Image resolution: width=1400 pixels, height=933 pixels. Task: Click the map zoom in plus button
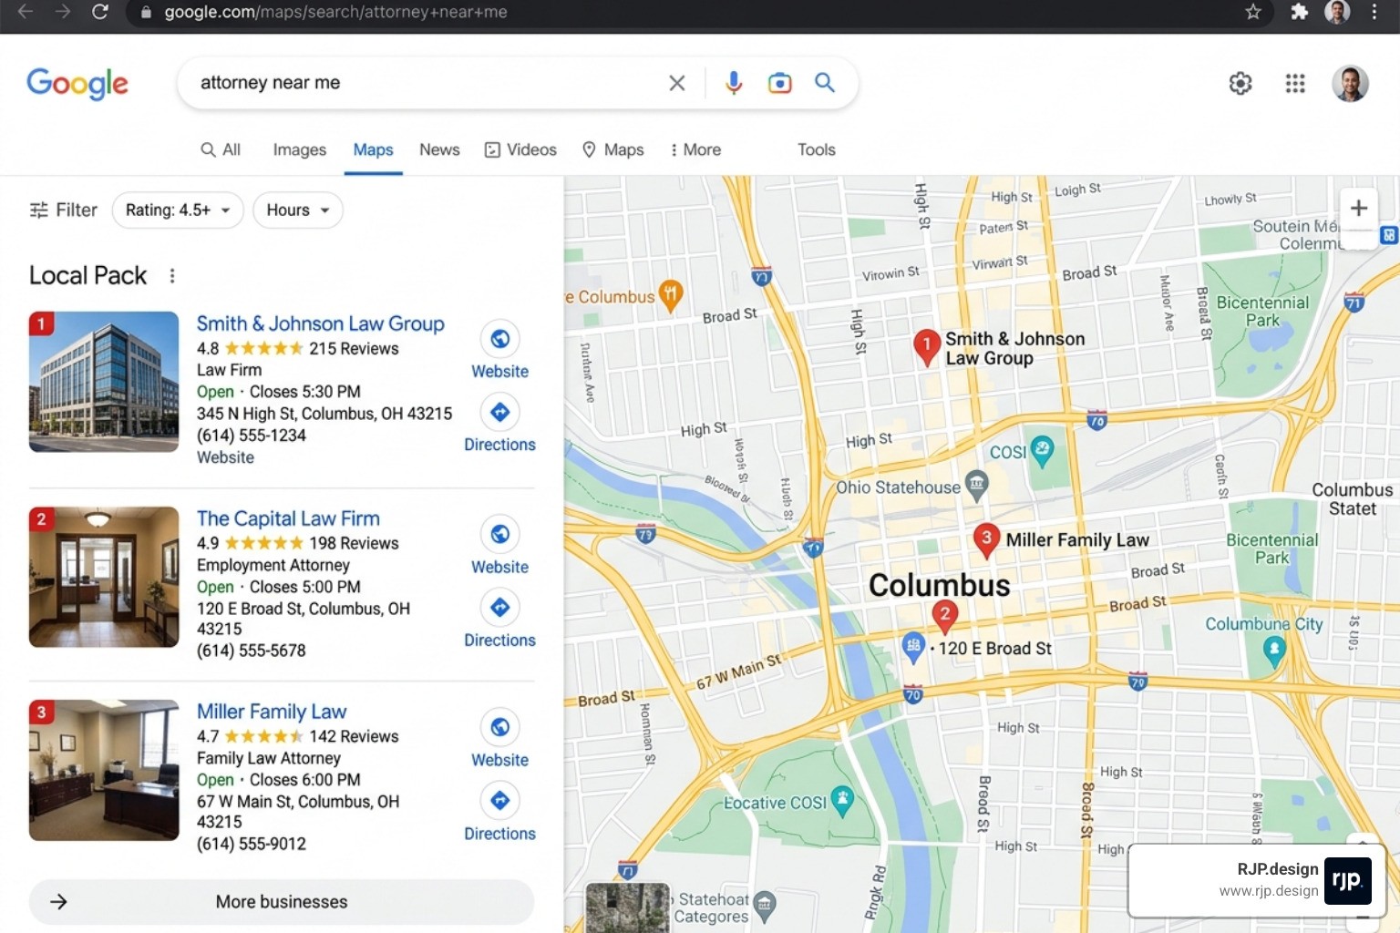(x=1358, y=208)
